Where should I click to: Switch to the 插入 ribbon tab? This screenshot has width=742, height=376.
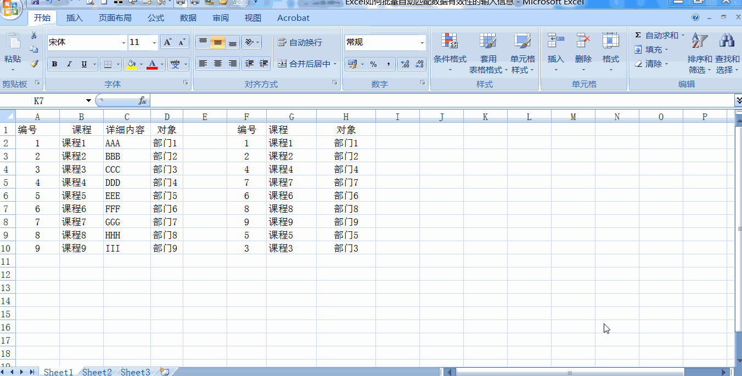(x=75, y=18)
